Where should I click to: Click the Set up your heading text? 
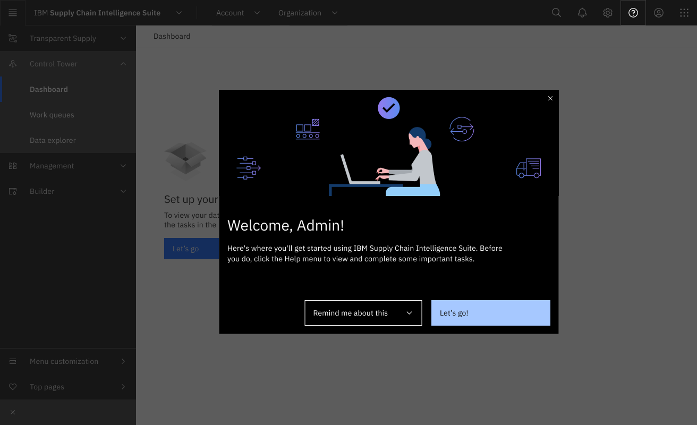pyautogui.click(x=191, y=199)
